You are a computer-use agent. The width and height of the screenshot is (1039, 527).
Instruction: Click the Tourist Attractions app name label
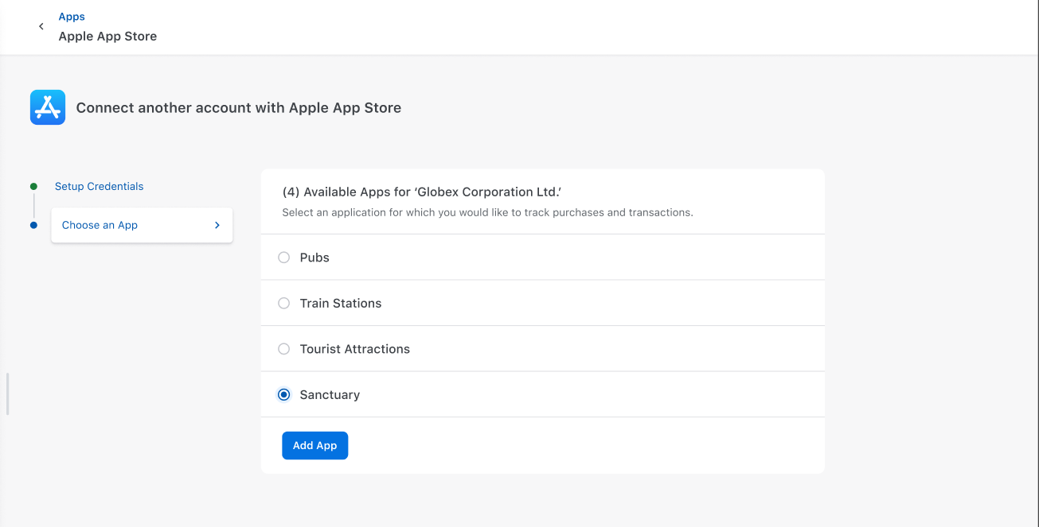tap(354, 349)
